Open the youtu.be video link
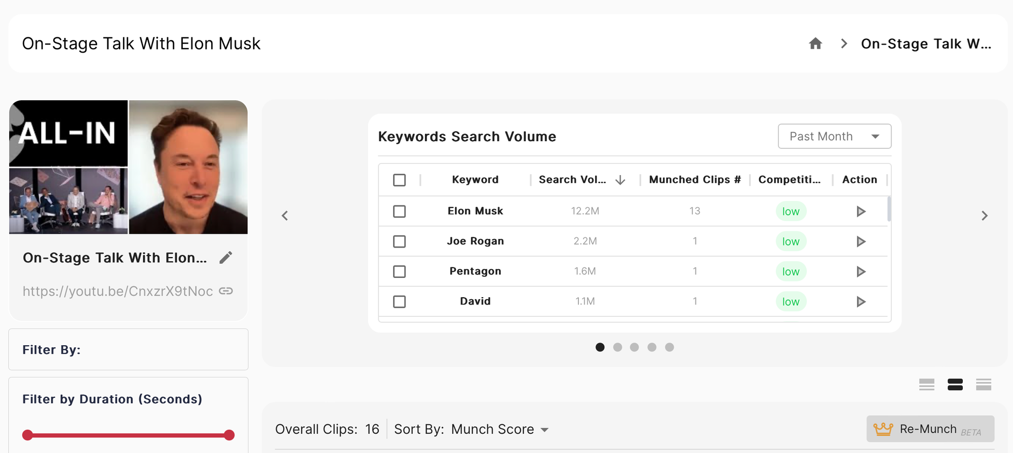 click(118, 291)
